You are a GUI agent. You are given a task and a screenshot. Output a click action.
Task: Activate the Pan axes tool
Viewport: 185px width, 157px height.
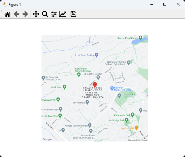coord(36,14)
